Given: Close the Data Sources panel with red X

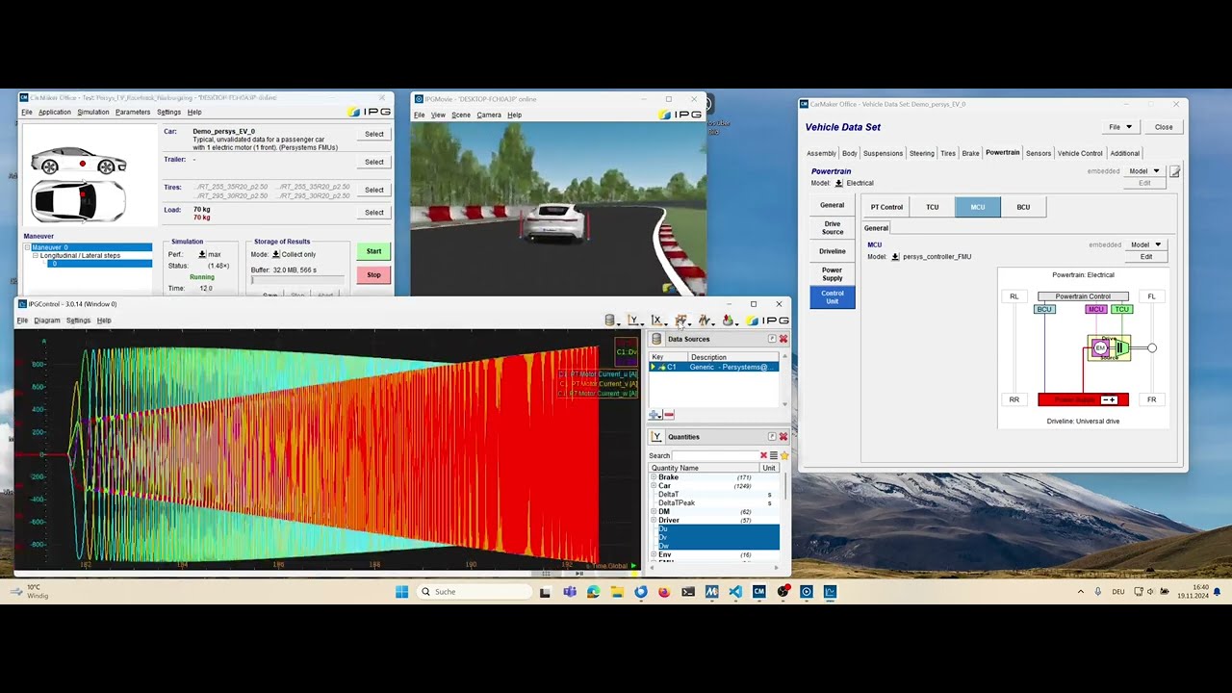Looking at the screenshot, I should point(783,339).
